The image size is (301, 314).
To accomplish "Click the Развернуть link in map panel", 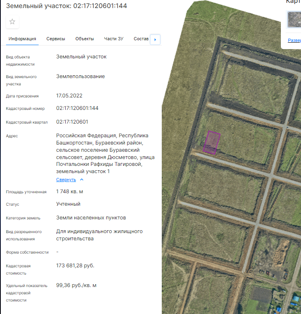I will [x=294, y=40].
